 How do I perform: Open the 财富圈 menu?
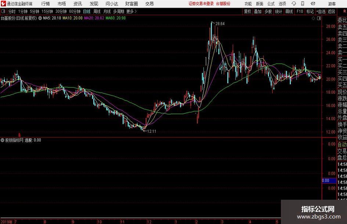click(131, 4)
